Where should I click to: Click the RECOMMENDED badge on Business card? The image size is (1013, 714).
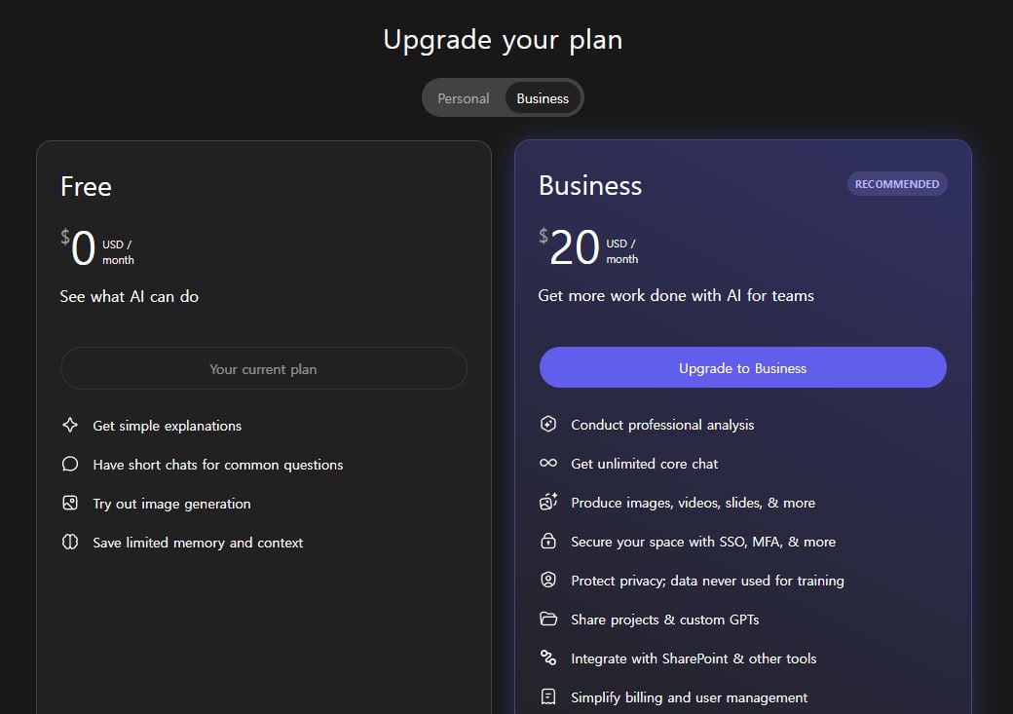click(897, 184)
